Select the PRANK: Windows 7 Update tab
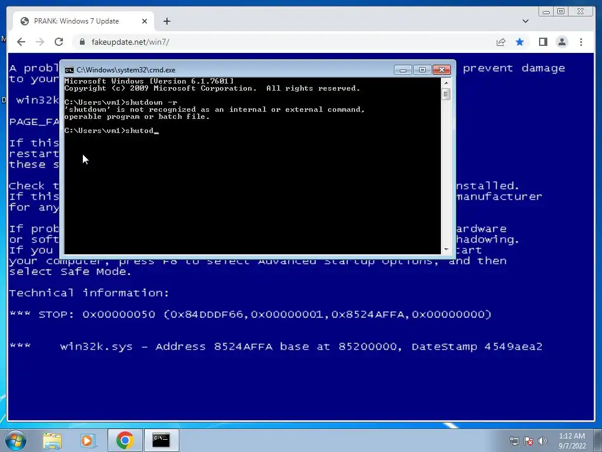Screen dimensions: 602x452 [83, 21]
